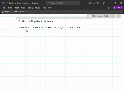Click the search magnifier icon
Screen dimensions: 124x93
pyautogui.click(x=50, y=3)
